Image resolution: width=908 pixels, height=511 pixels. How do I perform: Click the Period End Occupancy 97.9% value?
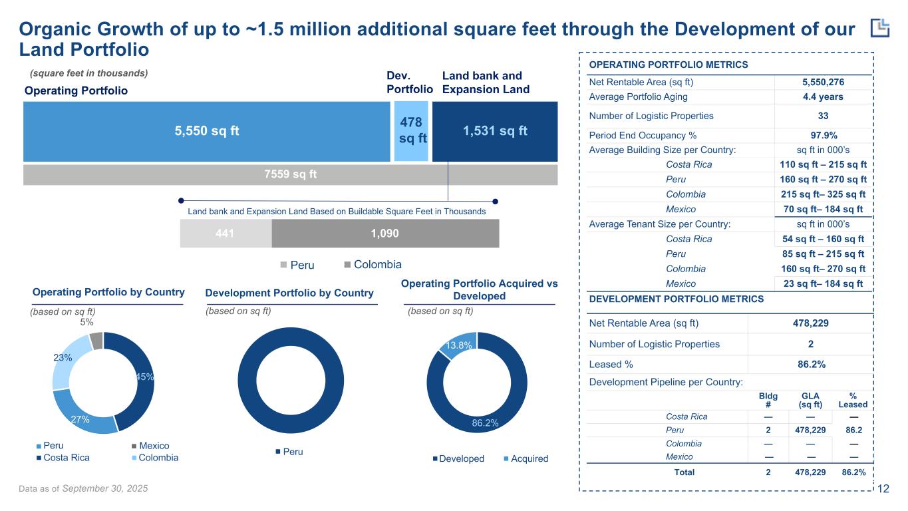point(823,133)
